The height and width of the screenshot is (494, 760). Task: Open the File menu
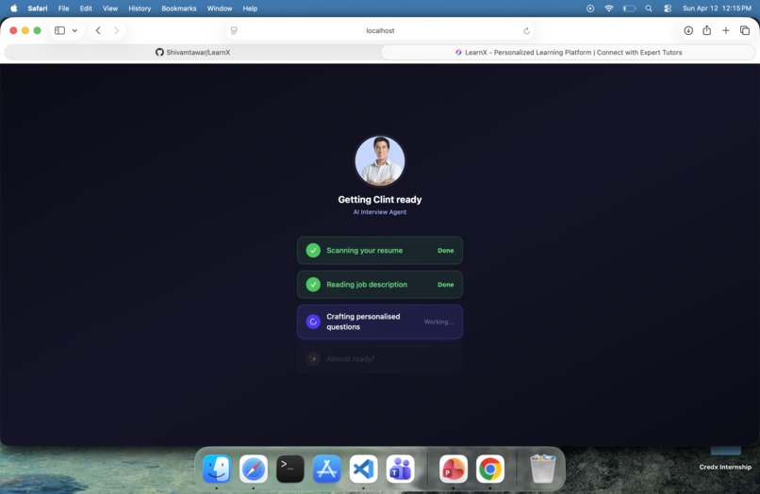[x=63, y=8]
